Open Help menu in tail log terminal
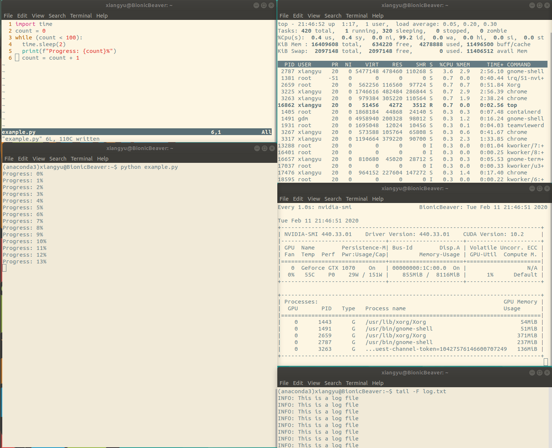This screenshot has width=552, height=448. 378,383
